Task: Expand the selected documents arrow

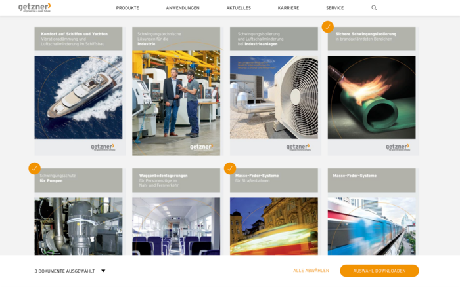Action: 103,271
